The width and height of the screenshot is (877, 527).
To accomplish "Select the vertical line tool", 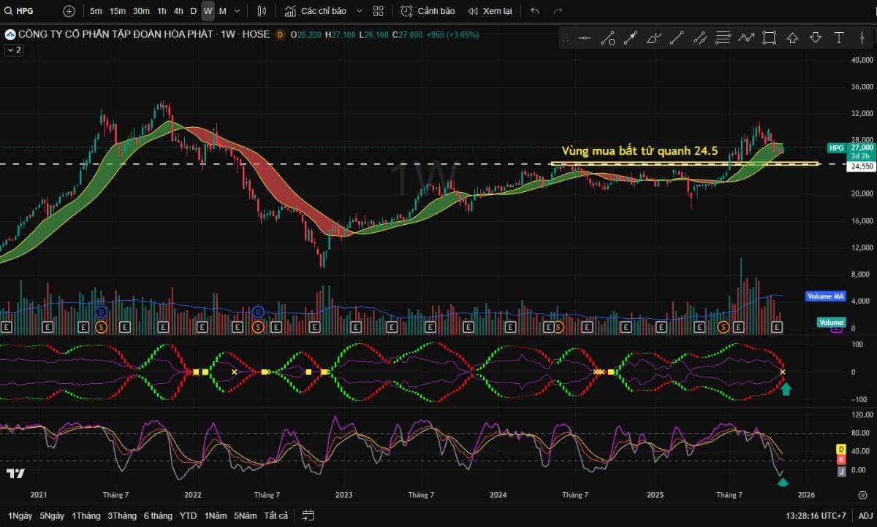I will coord(862,38).
